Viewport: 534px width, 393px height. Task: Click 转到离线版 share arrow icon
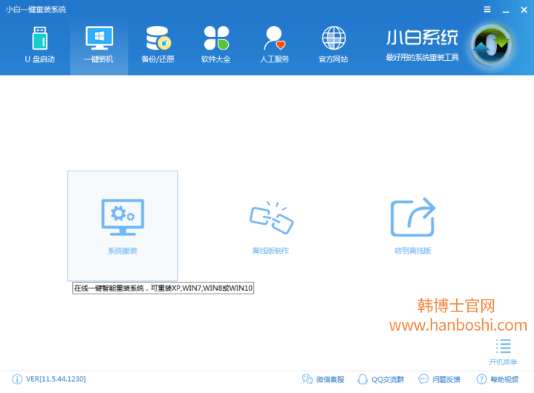(413, 217)
